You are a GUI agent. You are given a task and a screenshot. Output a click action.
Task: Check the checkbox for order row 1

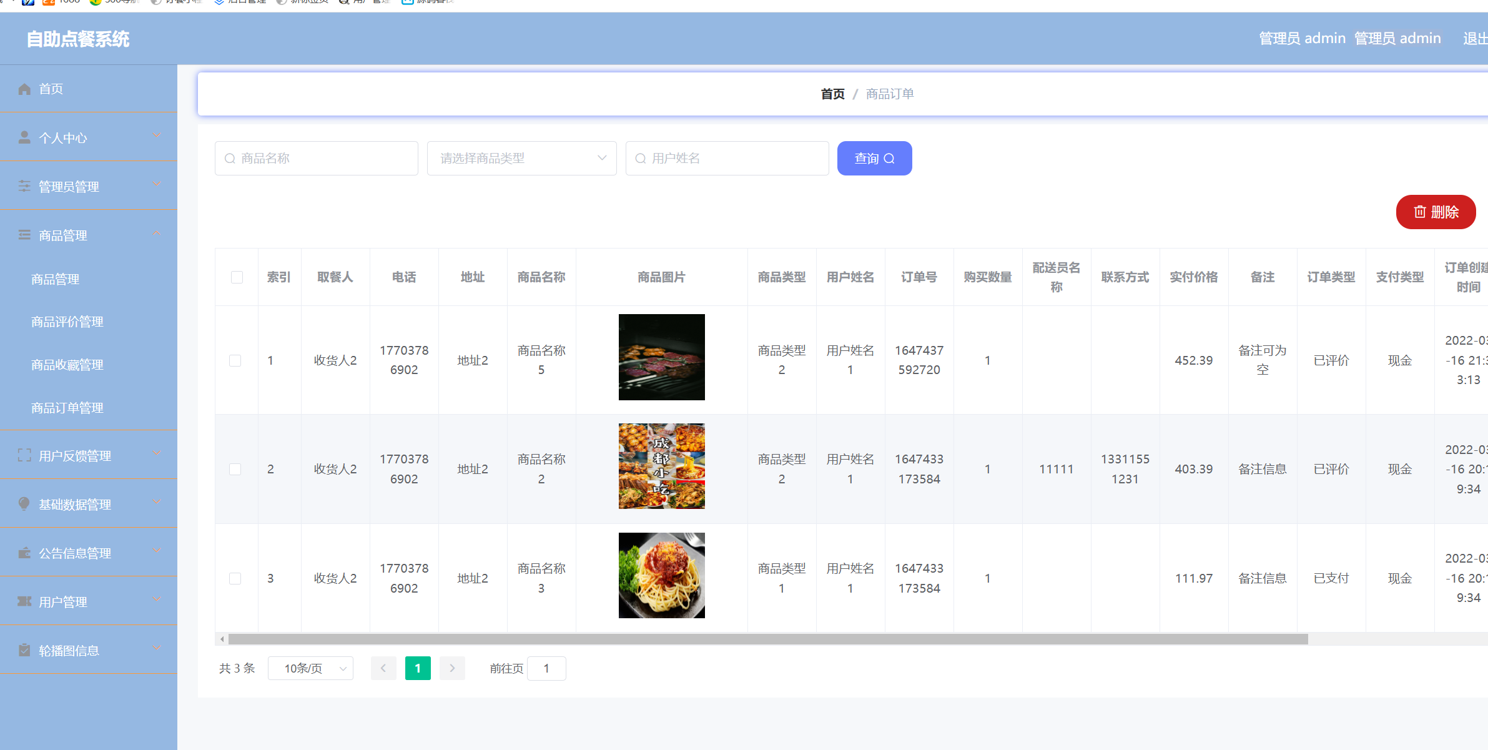(x=235, y=360)
